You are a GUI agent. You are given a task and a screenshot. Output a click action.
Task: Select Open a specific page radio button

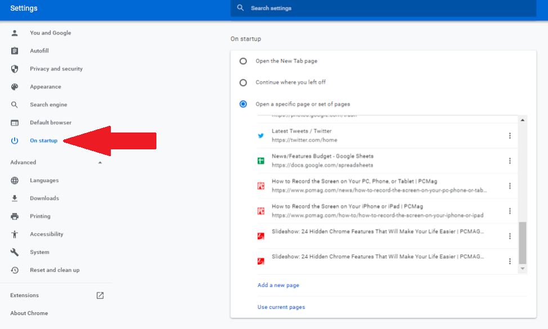tap(243, 104)
